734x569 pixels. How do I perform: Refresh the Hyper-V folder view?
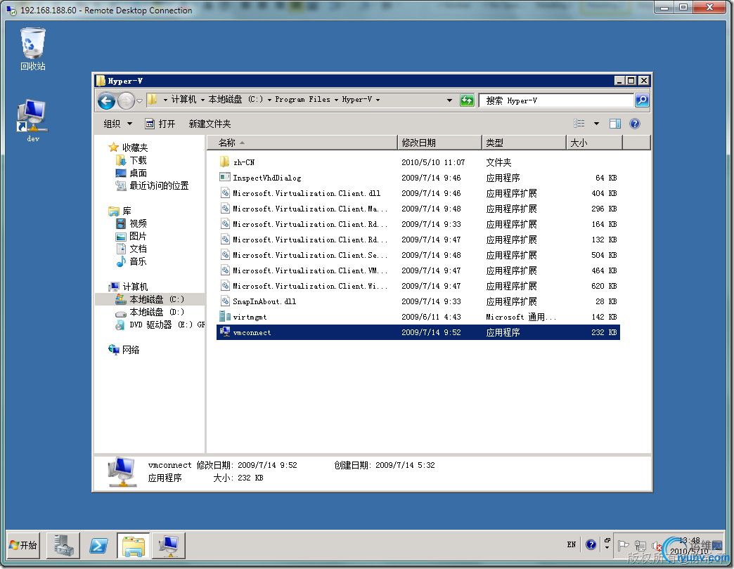pos(467,100)
